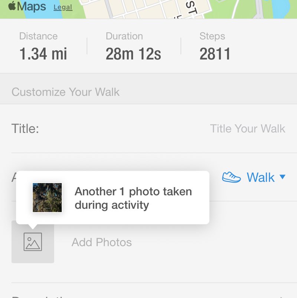The height and width of the screenshot is (298, 297).
Task: Select the 28m 12s duration value
Action: coord(133,54)
